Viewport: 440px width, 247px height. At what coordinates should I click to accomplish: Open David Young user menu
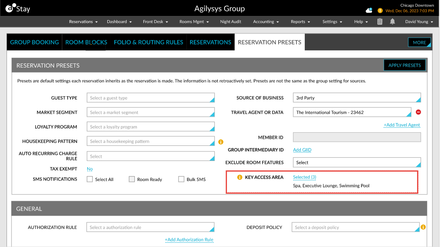point(419,22)
